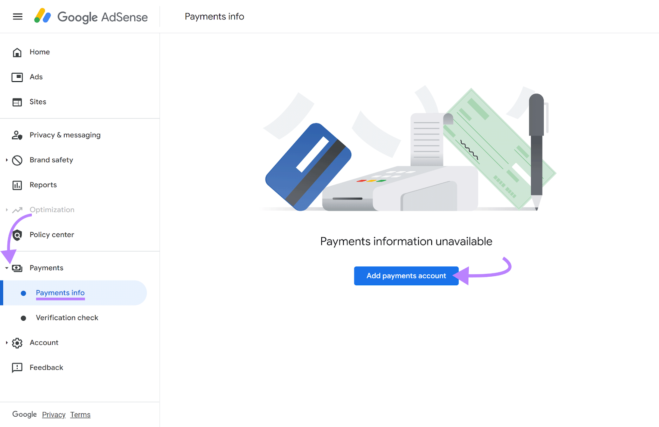Click the Add payments account button
This screenshot has height=427, width=659.
(x=406, y=275)
